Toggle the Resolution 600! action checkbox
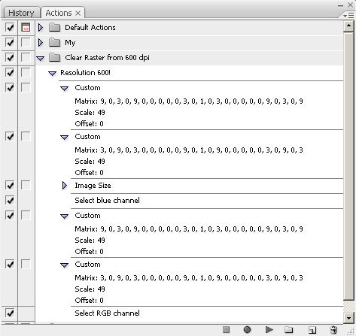 10,72
